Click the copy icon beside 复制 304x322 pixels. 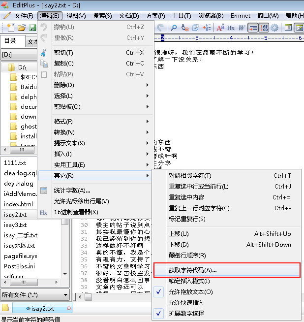44,64
